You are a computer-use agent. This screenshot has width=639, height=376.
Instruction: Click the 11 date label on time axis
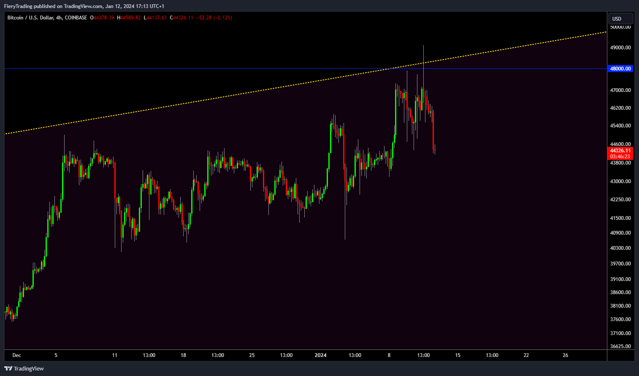[115, 355]
